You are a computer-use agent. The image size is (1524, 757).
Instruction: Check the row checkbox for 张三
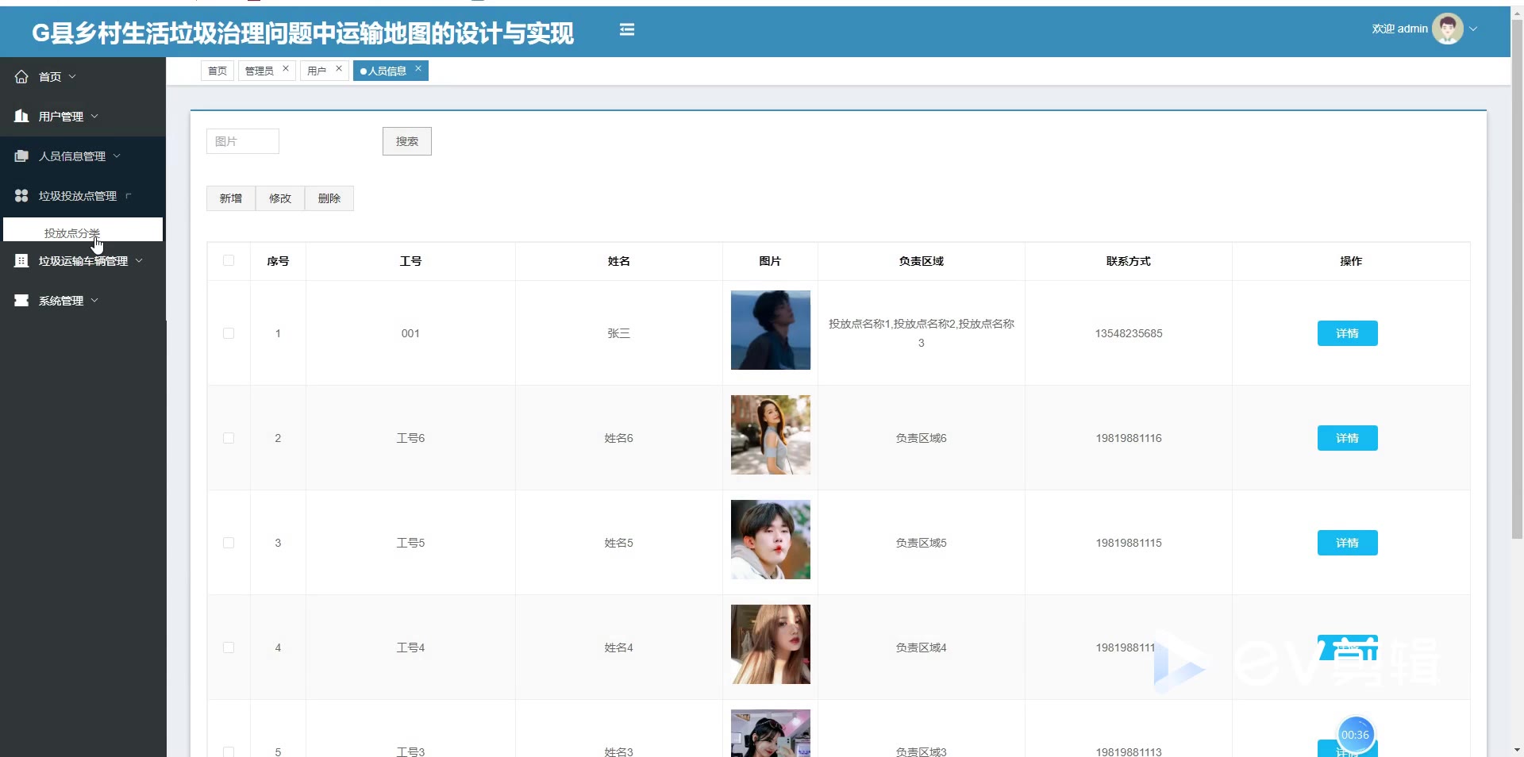229,333
